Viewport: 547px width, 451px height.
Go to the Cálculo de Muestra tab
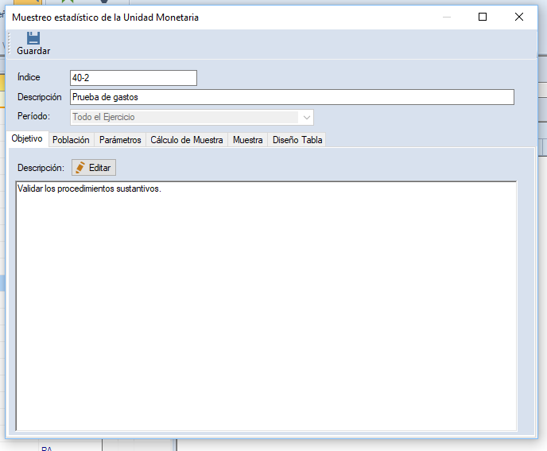(187, 140)
